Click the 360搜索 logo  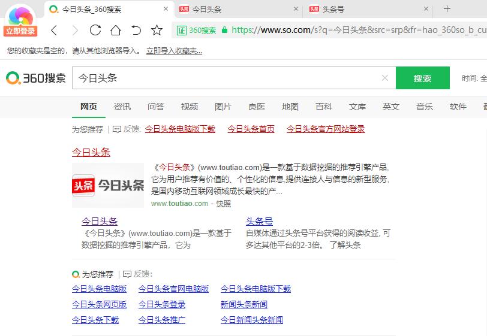(36, 78)
